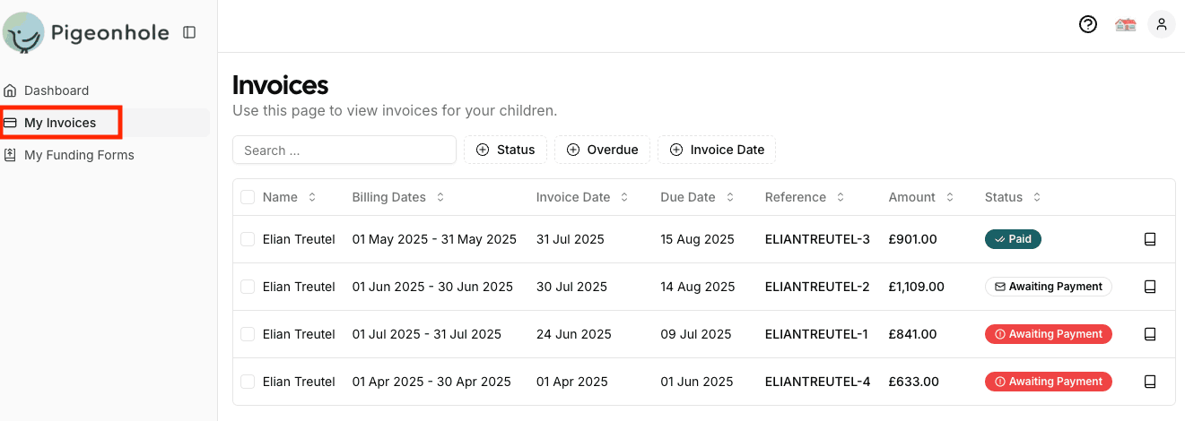Open My Funding Forms in the sidebar
This screenshot has width=1185, height=421.
[x=79, y=155]
